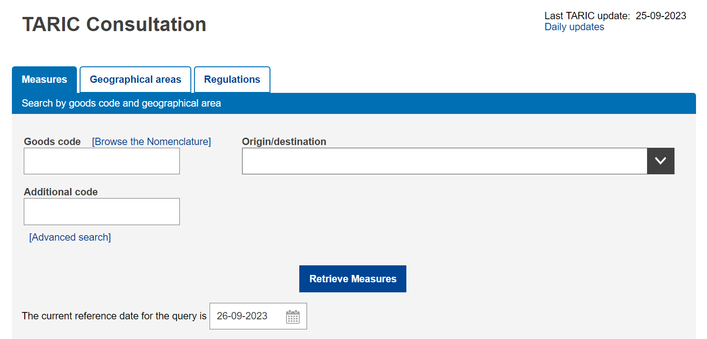Image resolution: width=707 pixels, height=339 pixels.
Task: Open the Geographical areas tab
Action: [x=135, y=80]
